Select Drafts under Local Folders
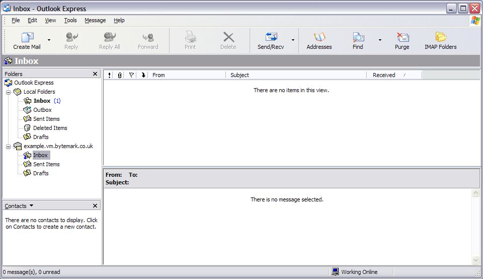This screenshot has height=279, width=483. [41, 137]
